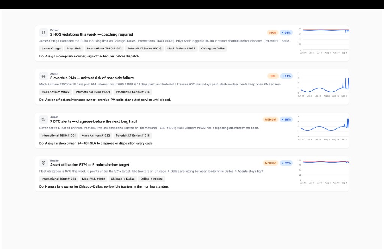The width and height of the screenshot is (384, 249).
Task: Click 'Do: Name a lane owner' recommendation text
Action: coord(104,186)
